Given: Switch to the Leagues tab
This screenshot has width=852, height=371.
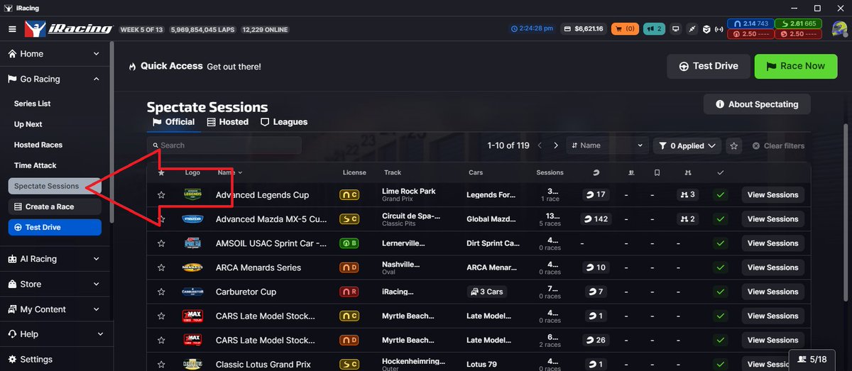Looking at the screenshot, I should coord(284,122).
